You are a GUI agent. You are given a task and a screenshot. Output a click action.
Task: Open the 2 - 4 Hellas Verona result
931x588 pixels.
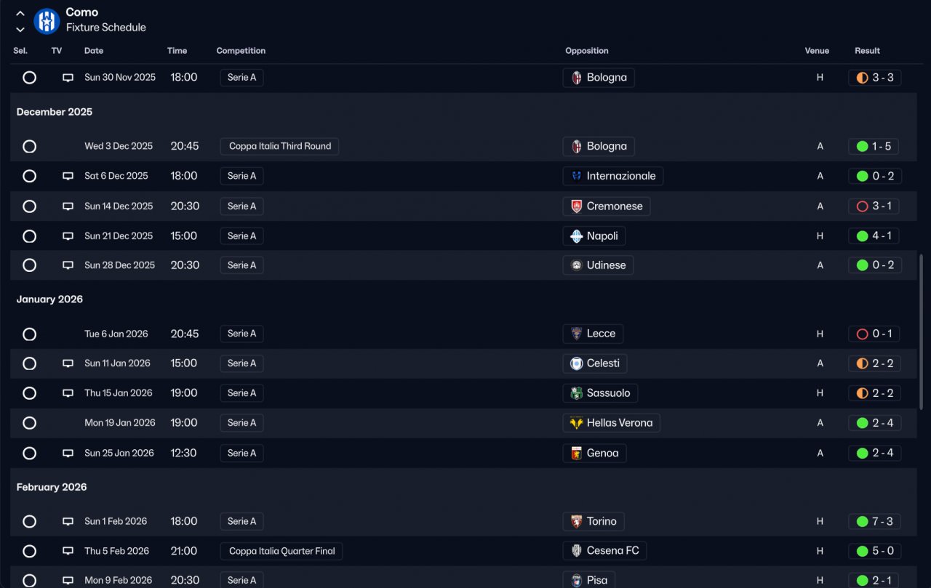[875, 423]
